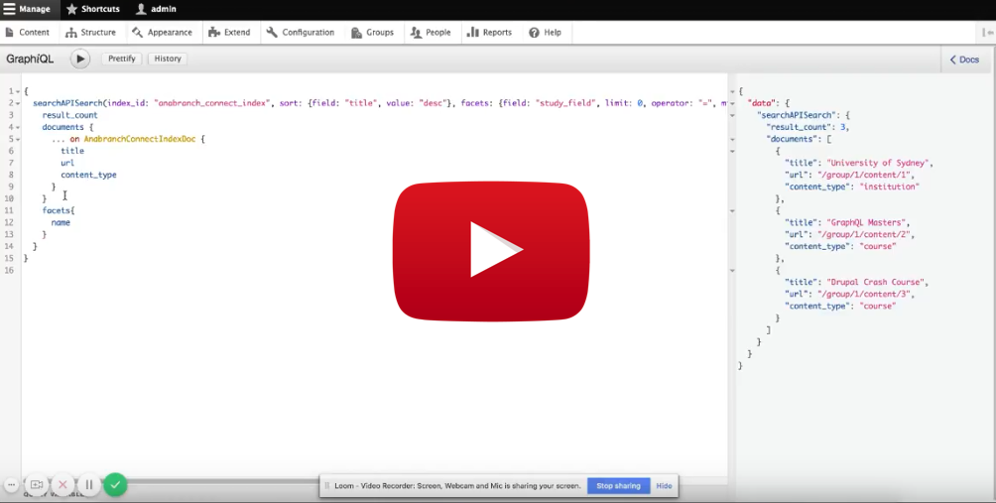Open the Extend menu
996x503 pixels.
[x=230, y=33]
